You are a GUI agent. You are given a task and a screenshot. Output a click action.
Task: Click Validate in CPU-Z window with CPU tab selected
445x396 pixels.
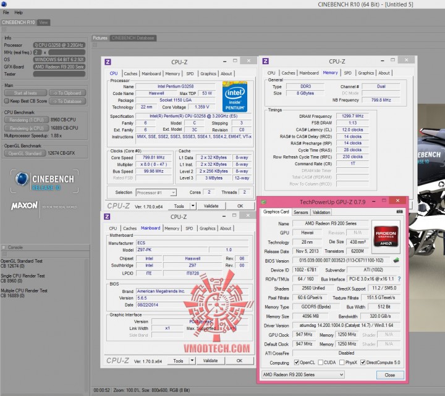[x=211, y=206]
